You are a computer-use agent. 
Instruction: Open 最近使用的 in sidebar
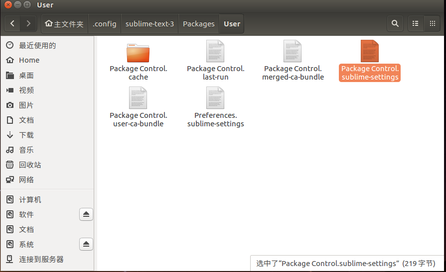(47, 45)
